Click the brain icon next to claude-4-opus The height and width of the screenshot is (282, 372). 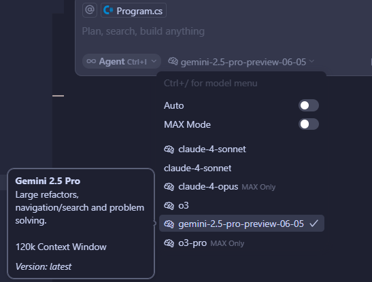(169, 187)
